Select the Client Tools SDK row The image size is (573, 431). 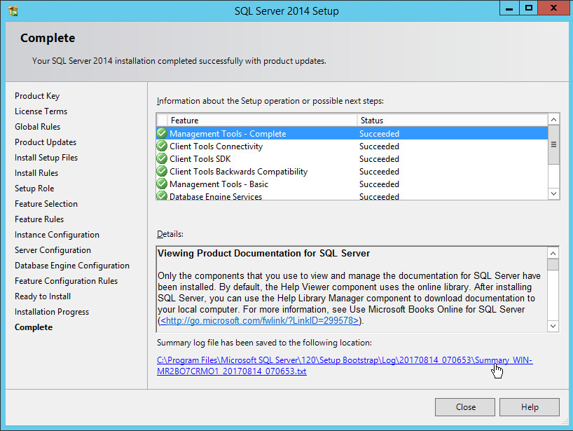[x=280, y=159]
